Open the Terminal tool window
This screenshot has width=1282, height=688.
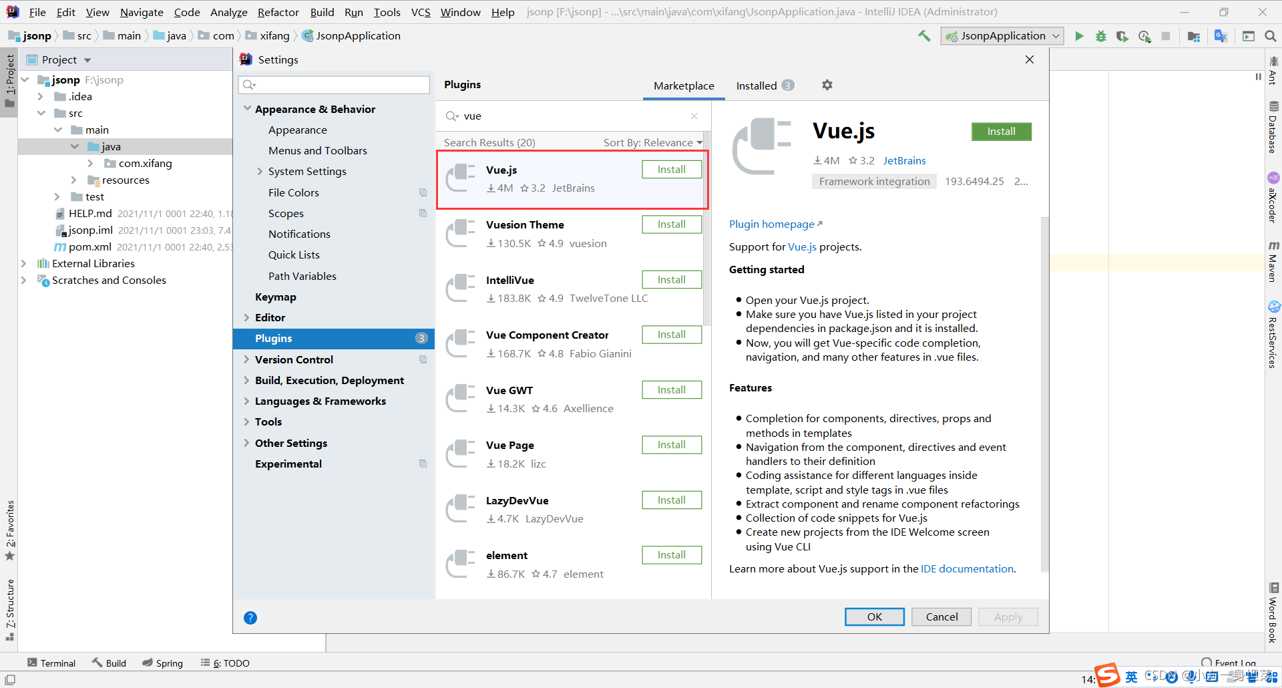pyautogui.click(x=51, y=663)
